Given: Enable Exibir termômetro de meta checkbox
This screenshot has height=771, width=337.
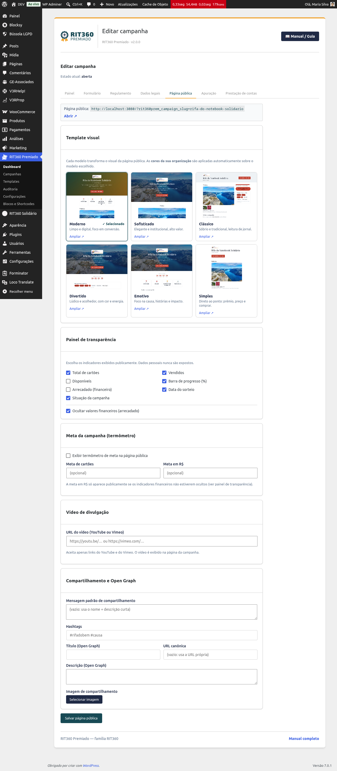Looking at the screenshot, I should coord(68,455).
